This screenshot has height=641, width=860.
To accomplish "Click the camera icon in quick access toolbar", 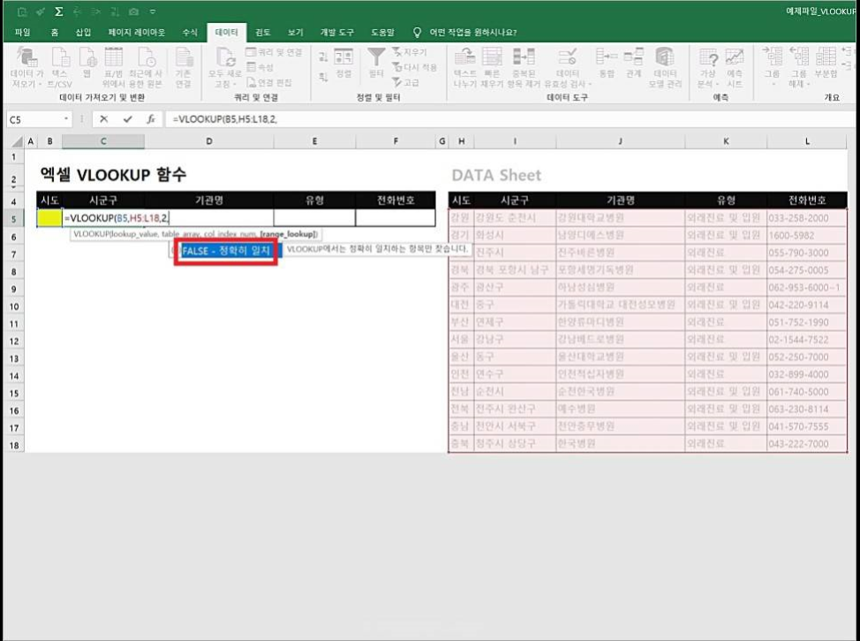I will tap(133, 11).
